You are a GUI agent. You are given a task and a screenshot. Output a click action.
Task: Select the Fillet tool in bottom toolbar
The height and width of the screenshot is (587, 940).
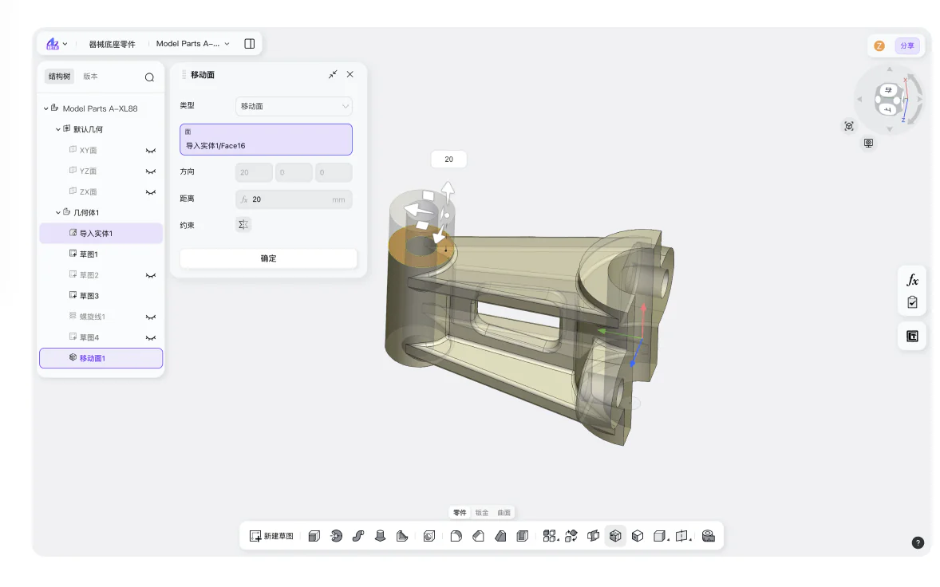coord(456,536)
